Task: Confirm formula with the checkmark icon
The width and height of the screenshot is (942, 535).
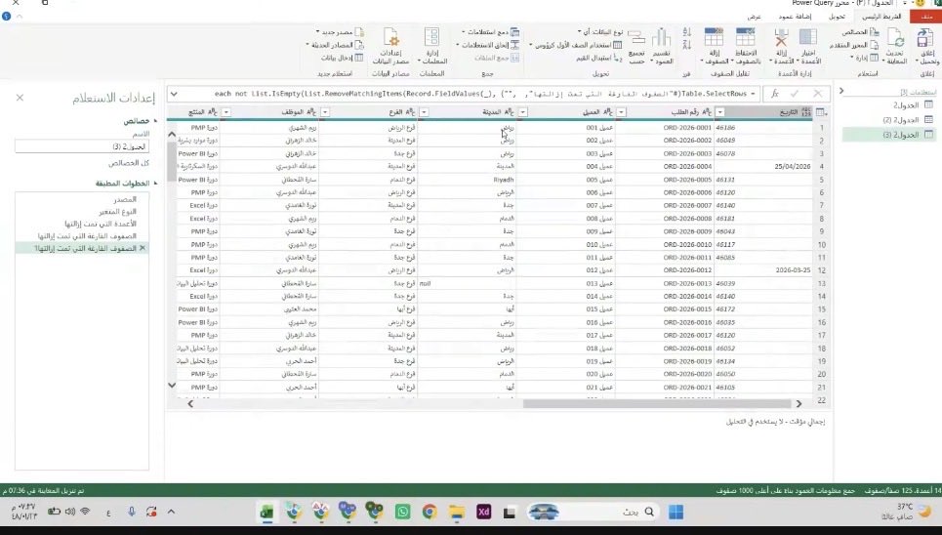Action: point(795,94)
